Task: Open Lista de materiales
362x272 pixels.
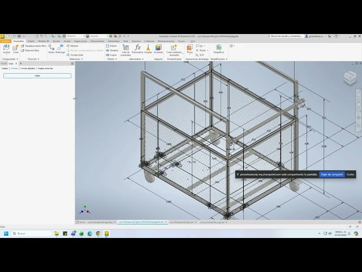Action: coord(126,50)
